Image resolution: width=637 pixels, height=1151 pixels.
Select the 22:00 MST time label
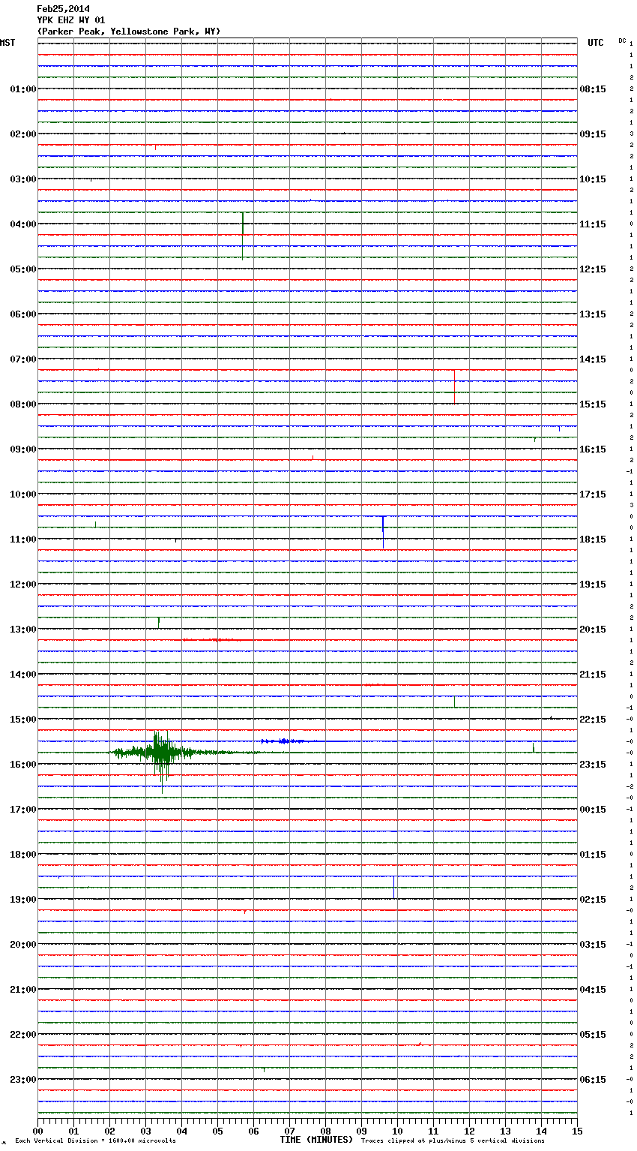pos(23,1035)
